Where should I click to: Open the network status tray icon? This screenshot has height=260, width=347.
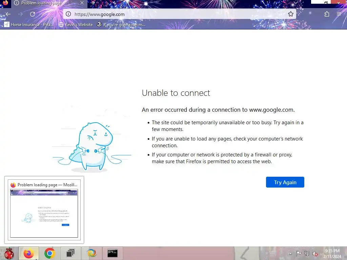(x=307, y=254)
